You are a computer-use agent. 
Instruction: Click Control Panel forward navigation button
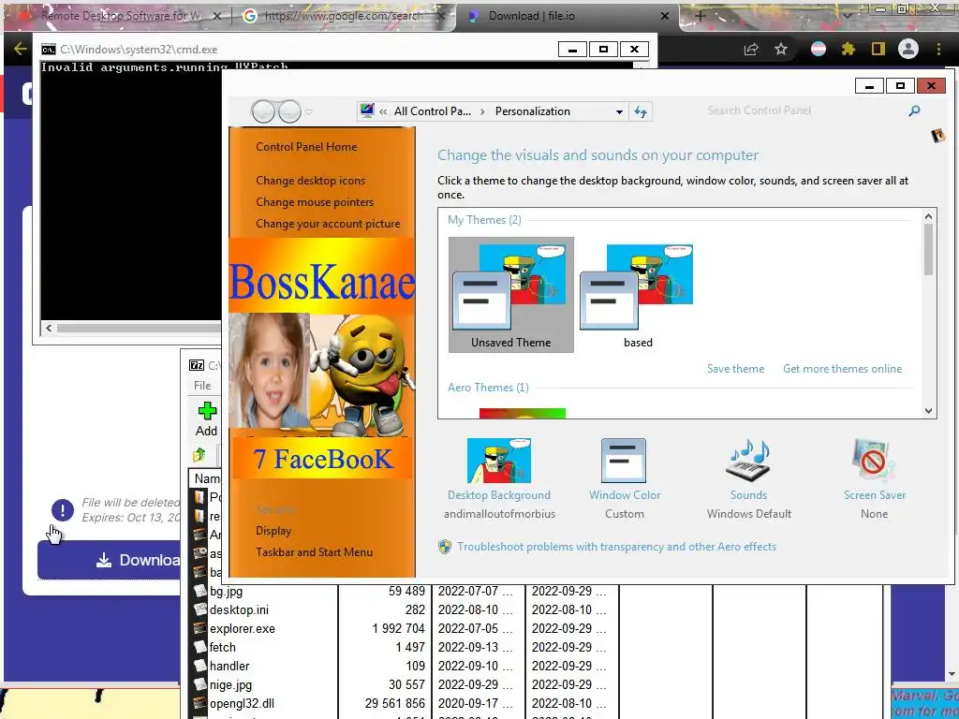tap(289, 112)
